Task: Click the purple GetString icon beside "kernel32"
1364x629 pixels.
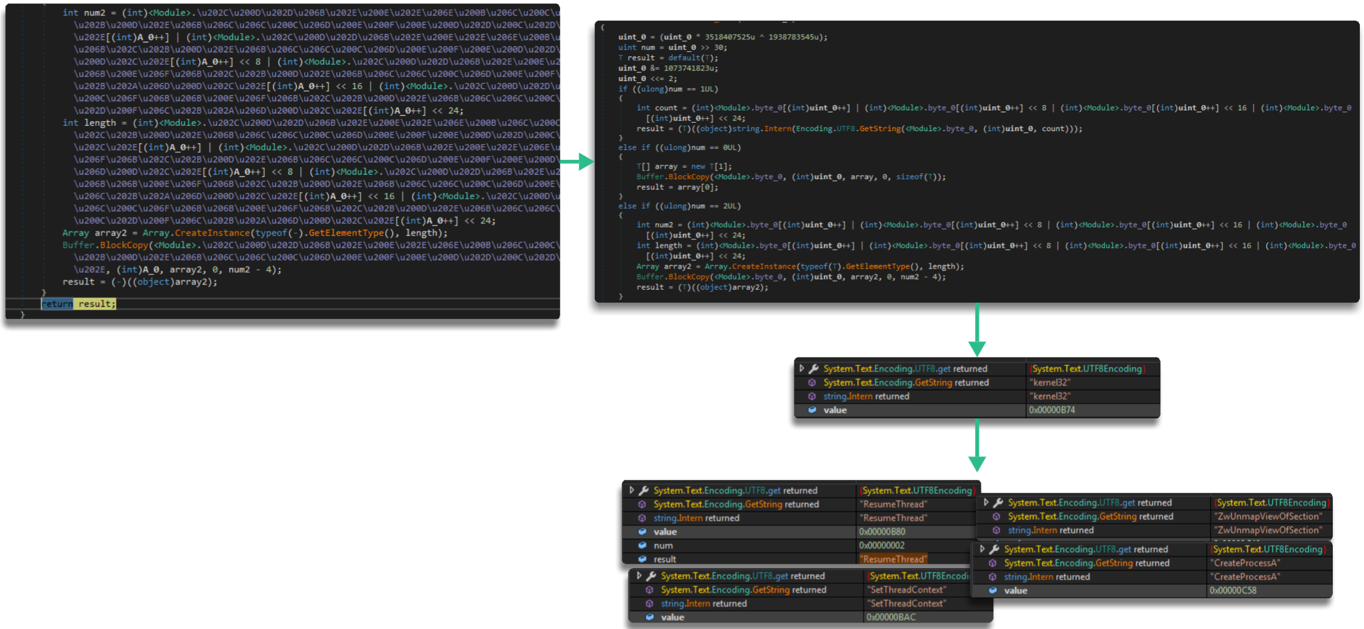Action: (x=812, y=383)
